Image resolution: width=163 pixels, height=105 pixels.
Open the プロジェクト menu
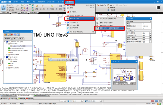coord(51,2)
